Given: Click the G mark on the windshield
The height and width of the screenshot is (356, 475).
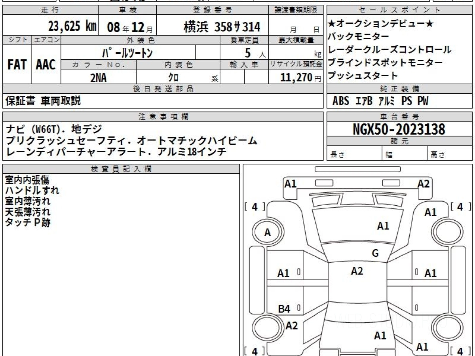Looking at the screenshot, I should [x=375, y=254].
